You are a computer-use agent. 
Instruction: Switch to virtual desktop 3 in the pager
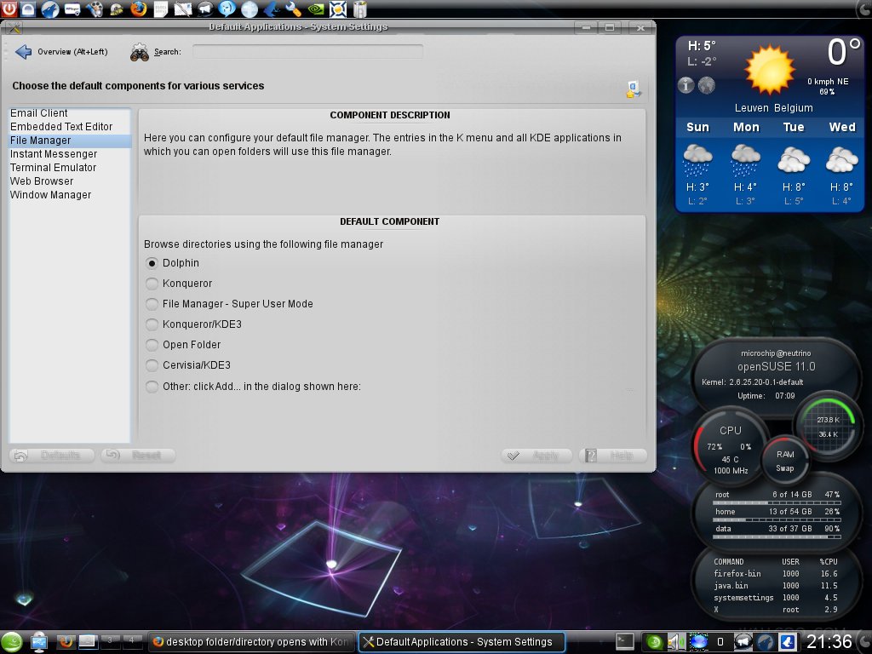110,641
